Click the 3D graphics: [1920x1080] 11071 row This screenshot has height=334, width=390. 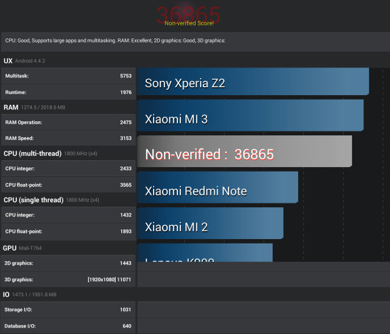point(68,279)
